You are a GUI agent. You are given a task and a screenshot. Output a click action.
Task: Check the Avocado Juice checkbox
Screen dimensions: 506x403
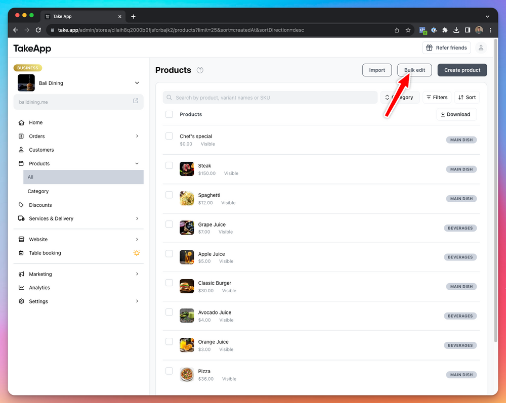(x=169, y=312)
